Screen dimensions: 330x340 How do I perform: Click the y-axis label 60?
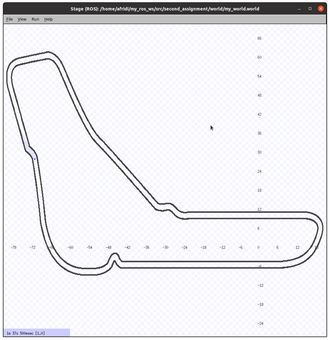[259, 57]
